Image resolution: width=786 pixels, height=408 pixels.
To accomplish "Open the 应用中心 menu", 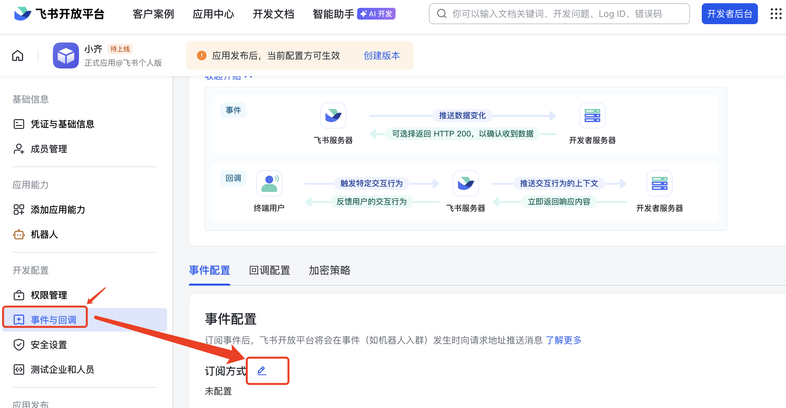I will point(213,14).
